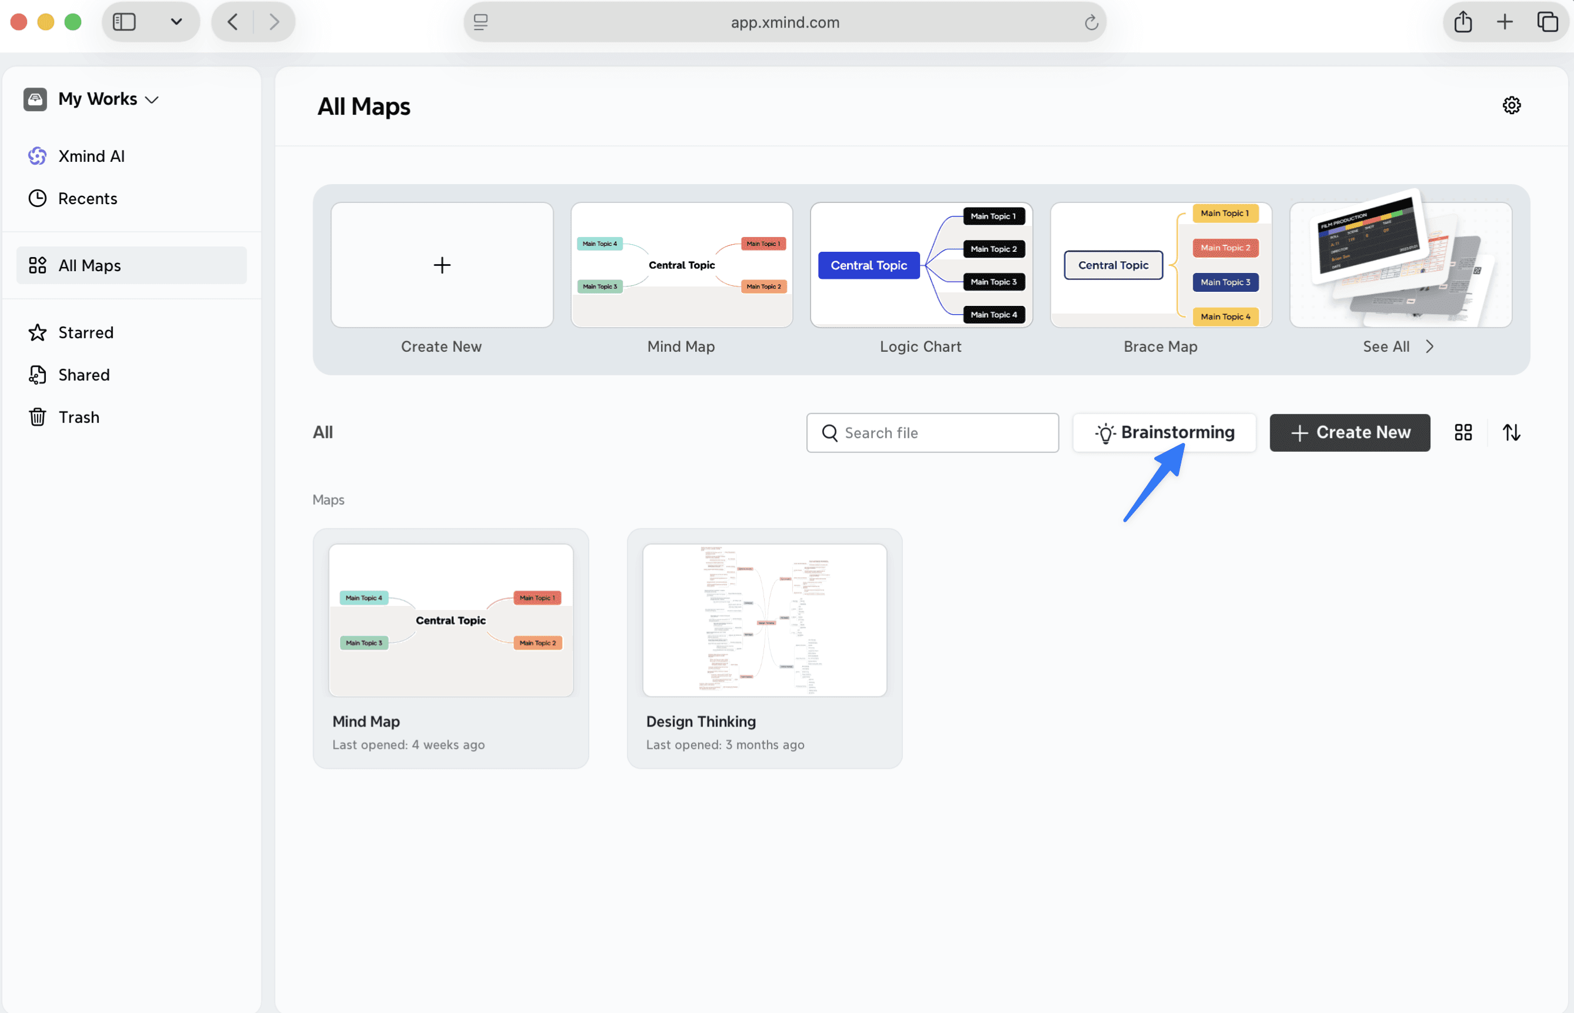Viewport: 1574px width, 1013px height.
Task: Click the All filter heading
Action: 323,432
